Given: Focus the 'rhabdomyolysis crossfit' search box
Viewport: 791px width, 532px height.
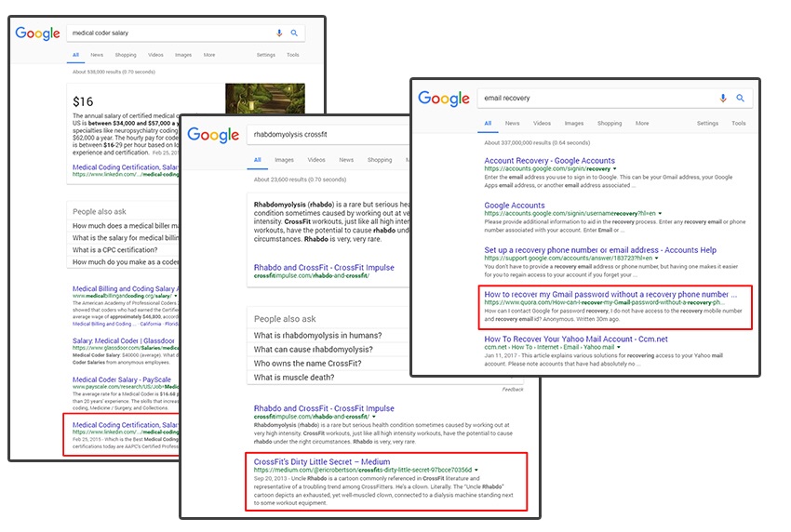Looking at the screenshot, I should [328, 135].
